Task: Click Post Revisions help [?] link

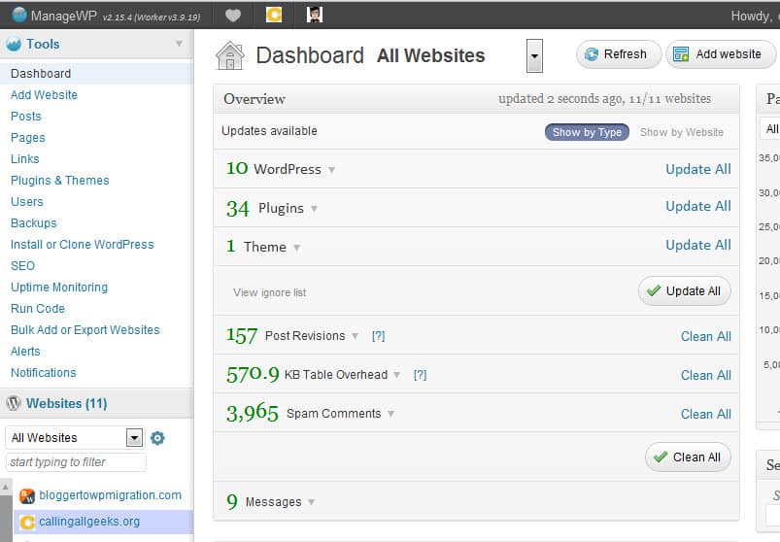Action: tap(378, 336)
